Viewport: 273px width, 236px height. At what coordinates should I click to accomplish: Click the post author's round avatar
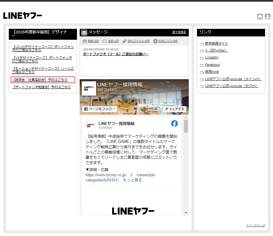click(91, 125)
